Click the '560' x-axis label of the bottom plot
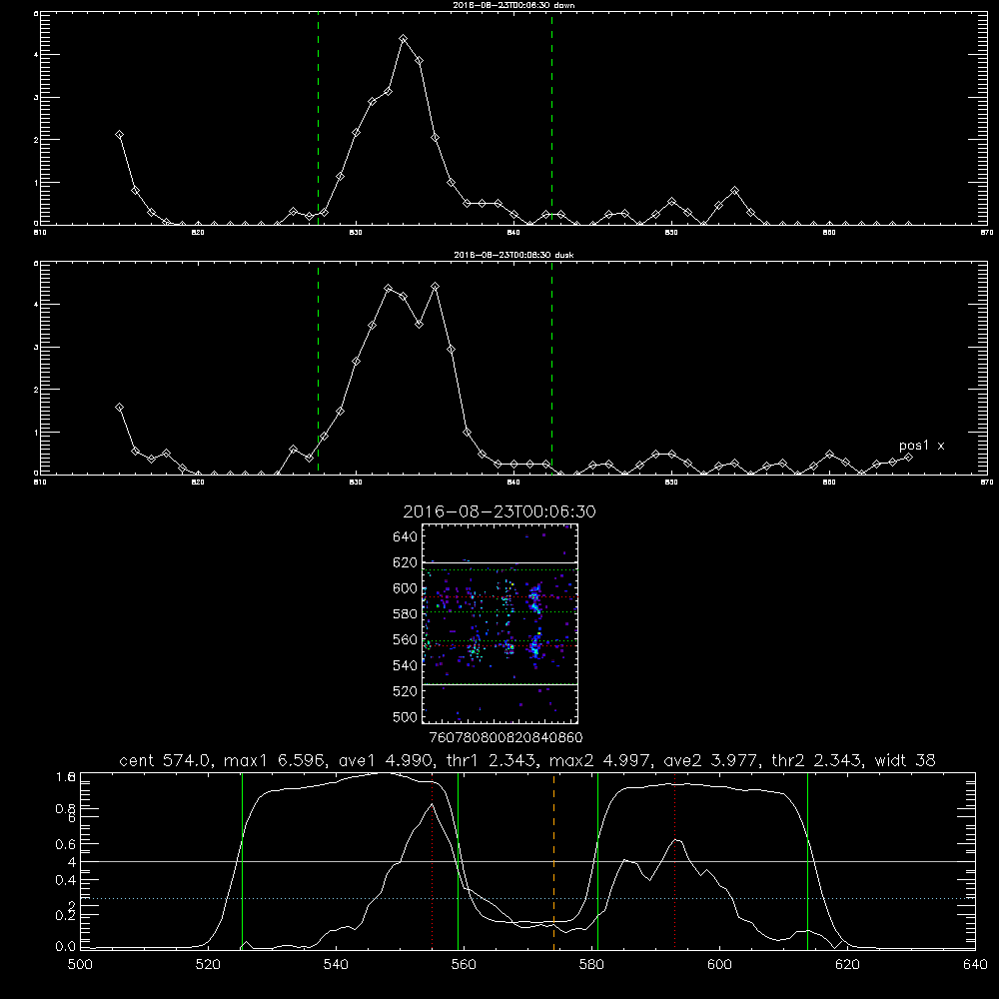This screenshot has width=999, height=999. point(464,965)
